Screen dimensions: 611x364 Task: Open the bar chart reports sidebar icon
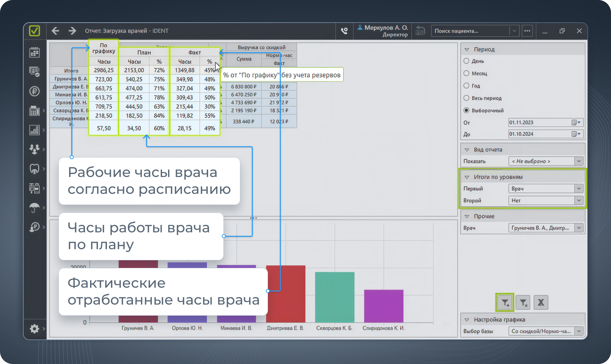pos(34,130)
